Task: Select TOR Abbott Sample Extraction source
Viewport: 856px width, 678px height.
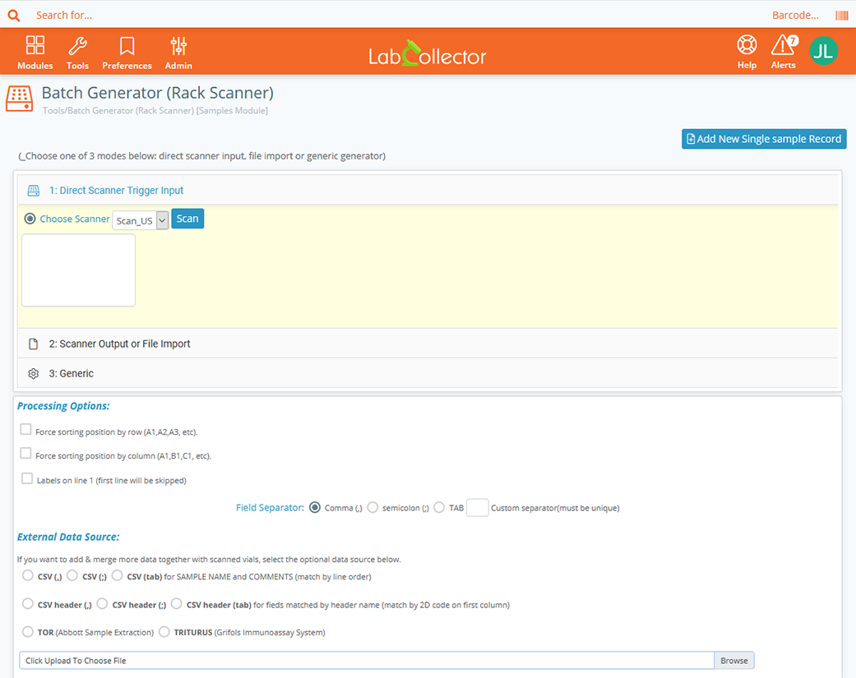Action: pyautogui.click(x=28, y=632)
